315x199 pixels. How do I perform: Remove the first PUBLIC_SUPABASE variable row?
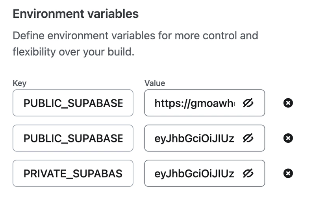click(288, 103)
